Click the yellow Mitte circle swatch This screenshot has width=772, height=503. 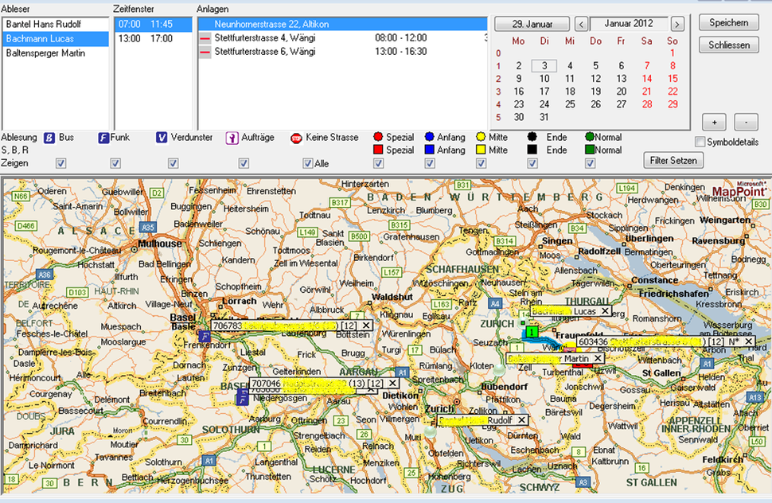481,137
